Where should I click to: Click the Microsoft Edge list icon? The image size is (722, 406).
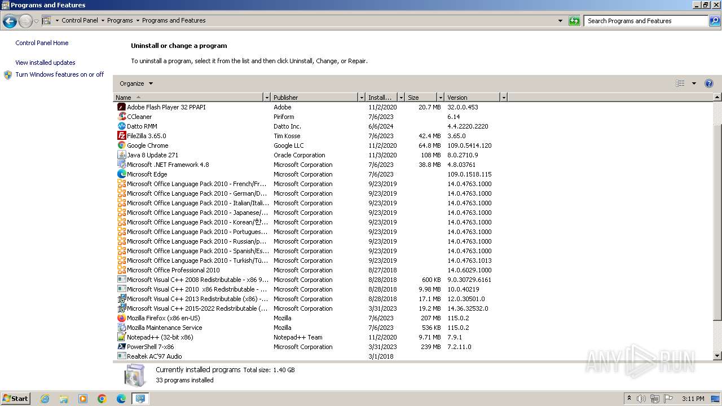[121, 174]
